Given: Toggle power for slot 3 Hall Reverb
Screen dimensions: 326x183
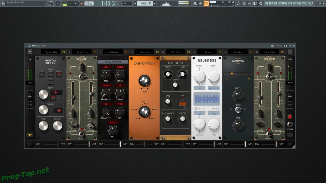Looking at the screenshot, I should [126, 52].
